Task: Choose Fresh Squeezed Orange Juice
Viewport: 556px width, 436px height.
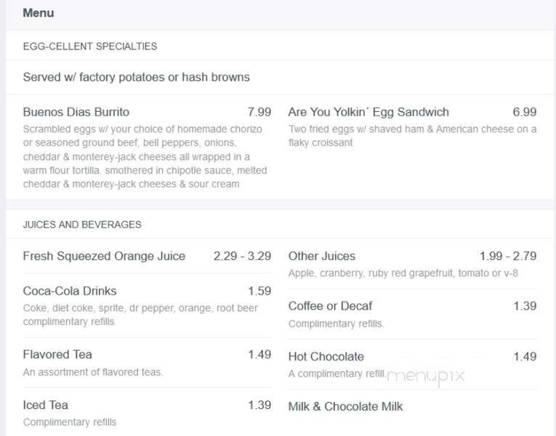Action: pos(104,256)
